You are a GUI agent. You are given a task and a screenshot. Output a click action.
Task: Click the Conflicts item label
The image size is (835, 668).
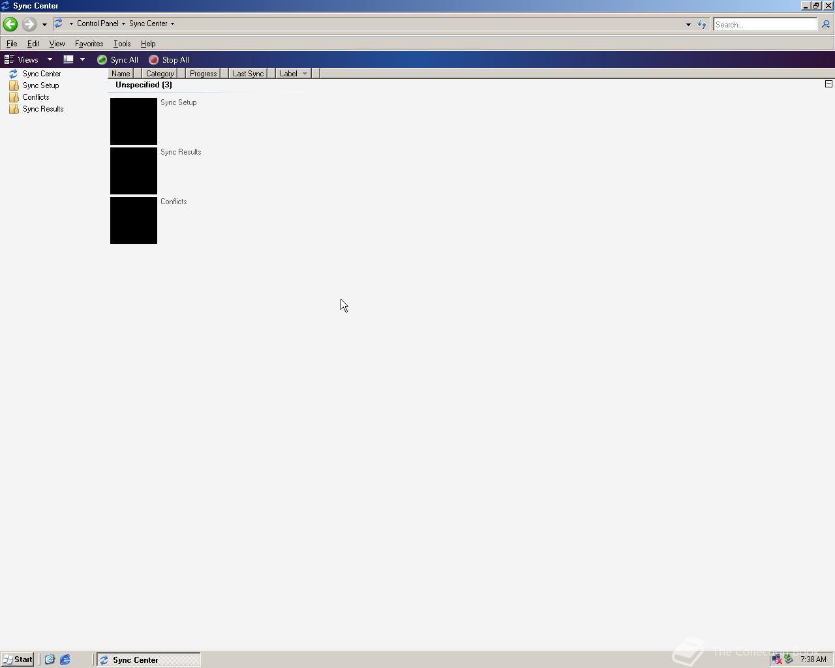click(174, 202)
